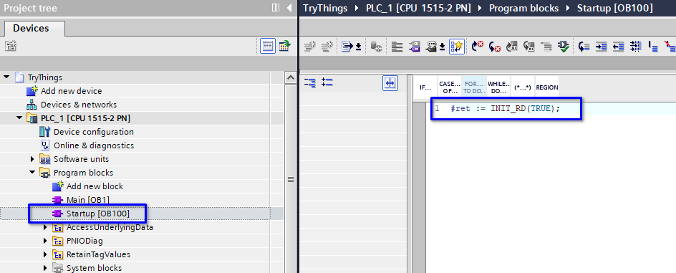676x273 pixels.
Task: Expand the RetainTagValues group
Action: point(45,254)
